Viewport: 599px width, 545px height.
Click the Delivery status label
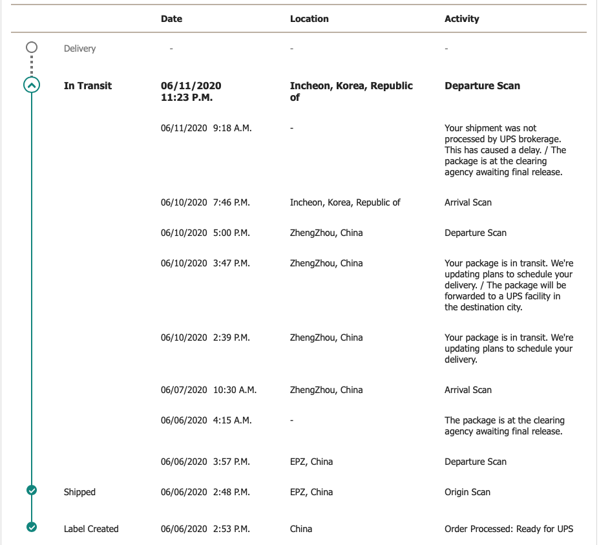point(79,48)
